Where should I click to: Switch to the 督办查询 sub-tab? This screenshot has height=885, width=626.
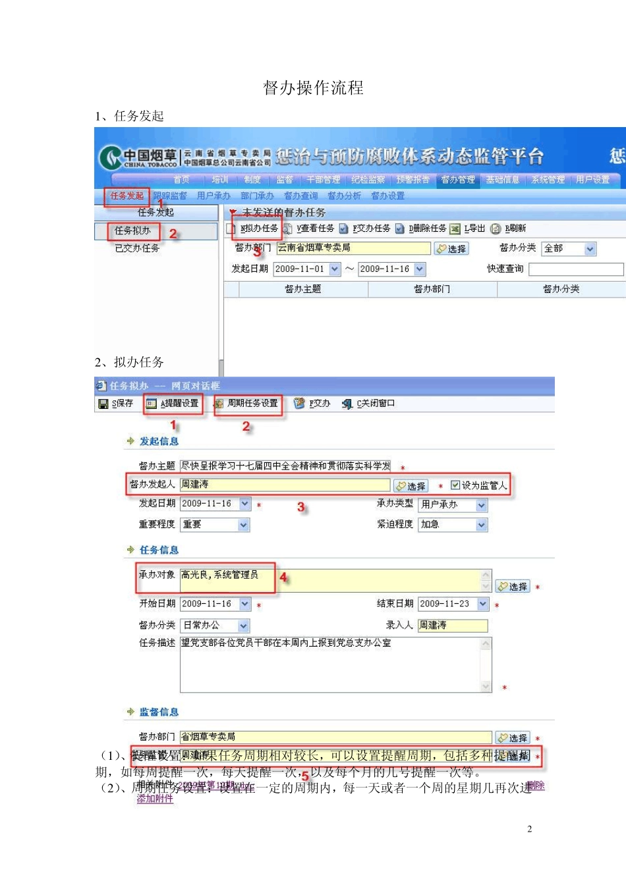coord(300,196)
